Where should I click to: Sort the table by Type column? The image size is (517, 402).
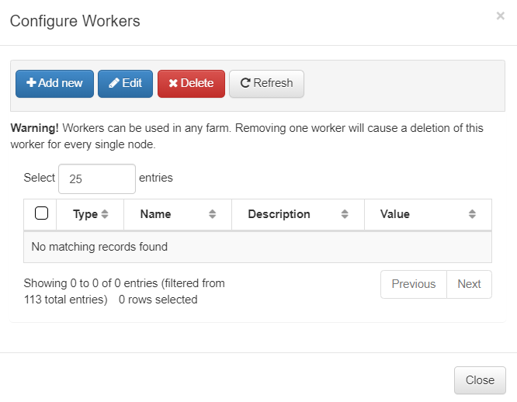(90, 214)
